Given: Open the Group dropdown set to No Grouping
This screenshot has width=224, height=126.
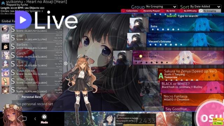Looking at the screenshot, I should tap(161, 7).
